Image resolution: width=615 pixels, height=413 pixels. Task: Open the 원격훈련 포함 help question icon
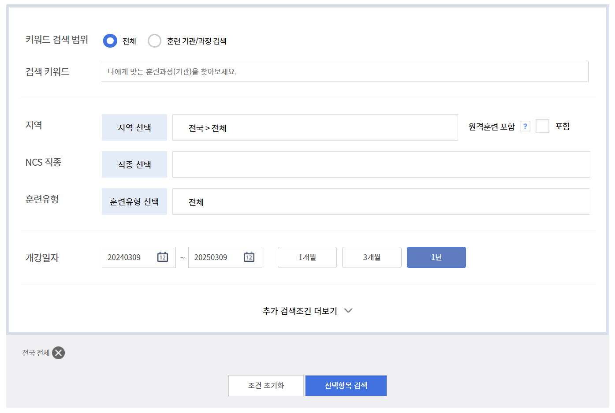pos(525,126)
